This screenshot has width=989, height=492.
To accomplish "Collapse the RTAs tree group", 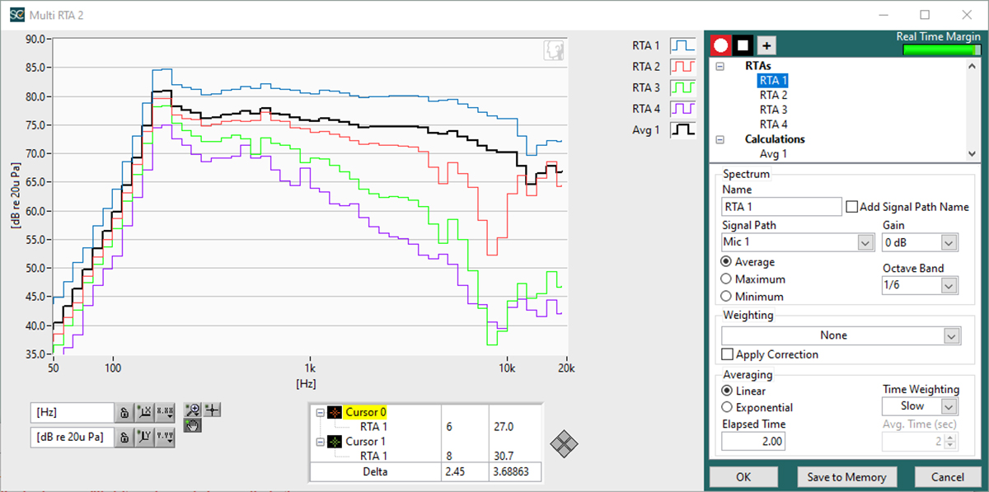I will [720, 66].
